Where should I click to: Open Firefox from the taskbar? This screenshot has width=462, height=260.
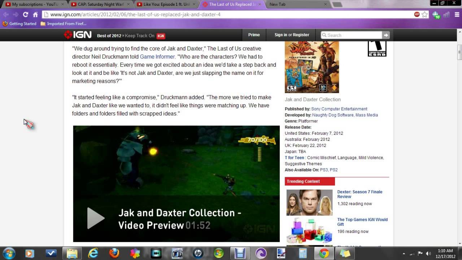[x=114, y=253]
